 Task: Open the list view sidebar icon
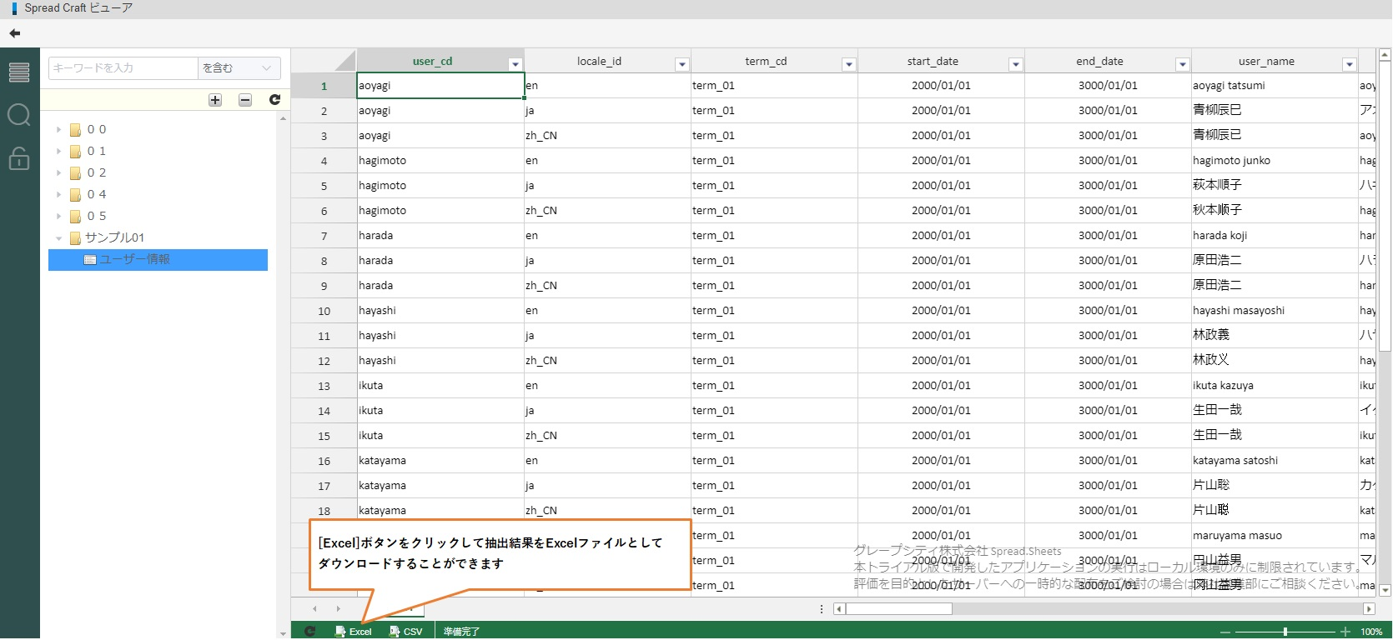point(19,72)
